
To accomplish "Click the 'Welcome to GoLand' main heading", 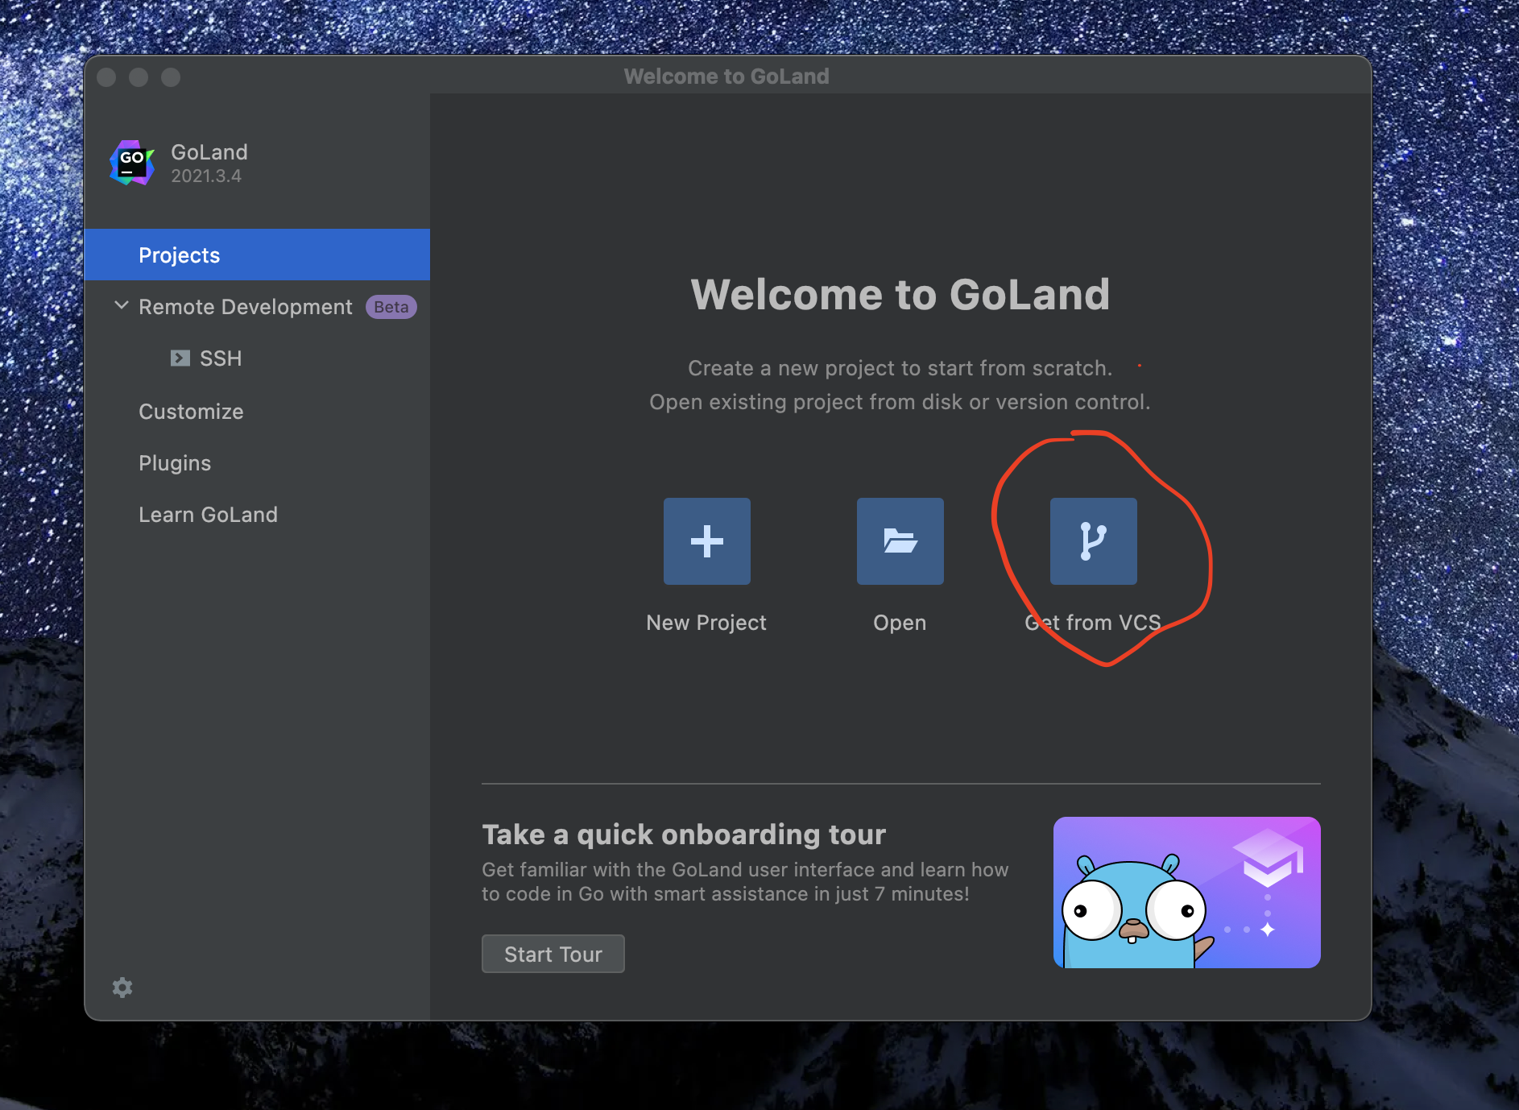I will click(x=900, y=294).
